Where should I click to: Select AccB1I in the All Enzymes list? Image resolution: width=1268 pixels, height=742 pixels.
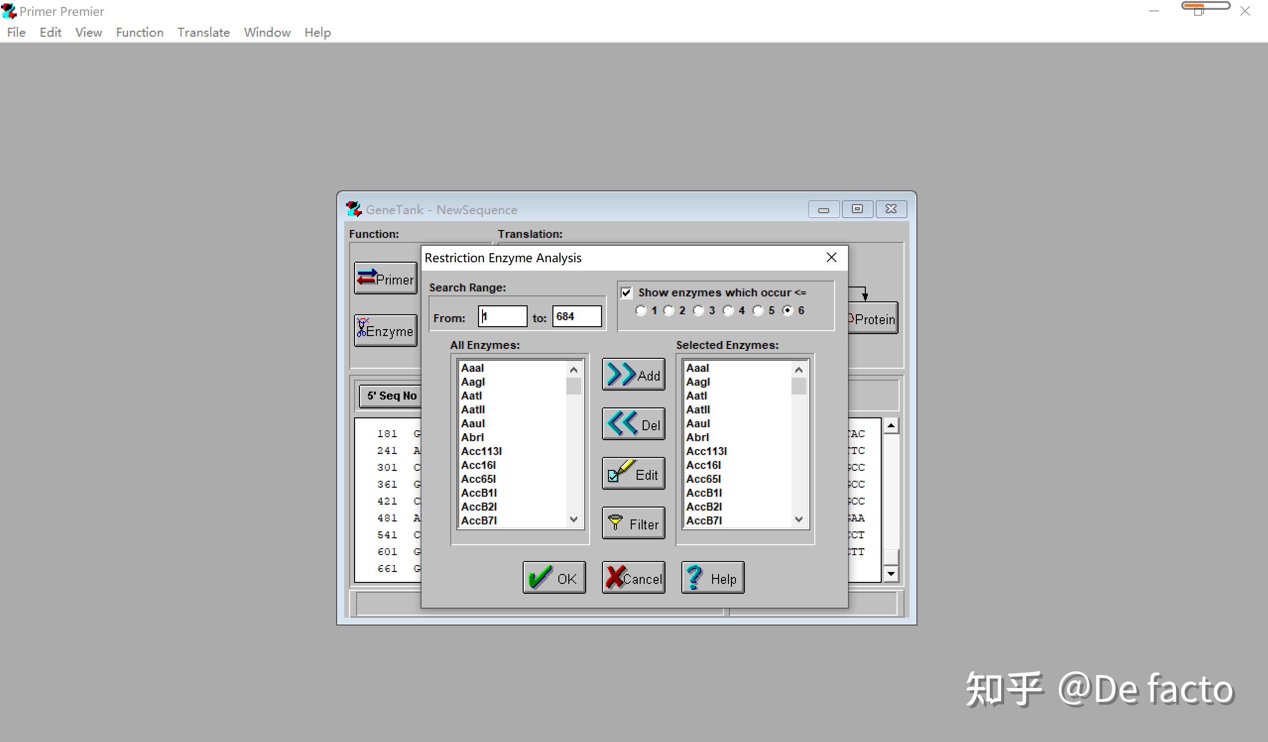pos(513,493)
